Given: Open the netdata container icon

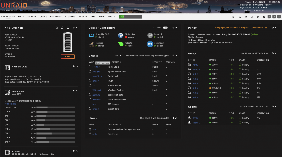Looking at the screenshot, I should click(x=121, y=44).
